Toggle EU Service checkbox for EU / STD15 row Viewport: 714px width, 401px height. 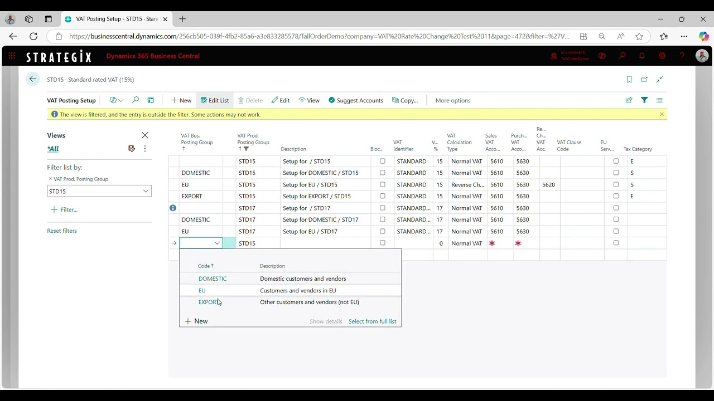click(x=616, y=184)
